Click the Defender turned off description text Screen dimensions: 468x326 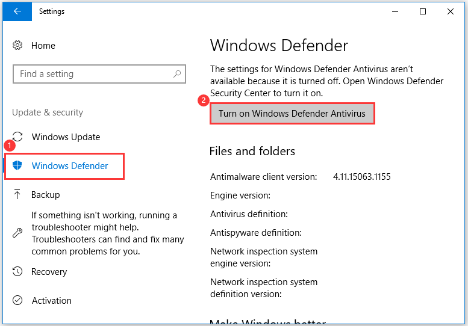tap(327, 81)
